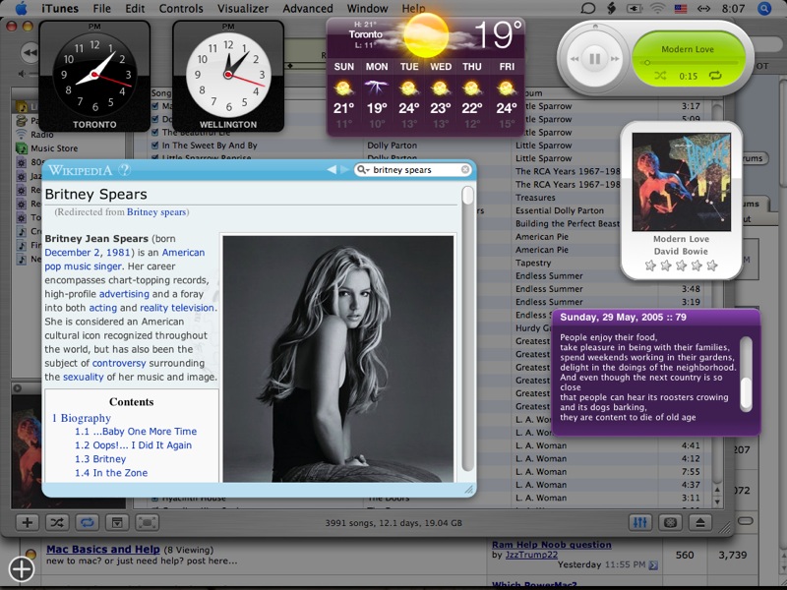Click the Modern Love album cover thumbnail
The height and width of the screenshot is (590, 787).
(x=674, y=181)
